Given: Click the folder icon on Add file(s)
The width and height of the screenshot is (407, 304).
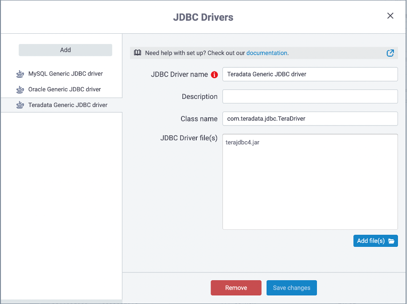Looking at the screenshot, I should 391,241.
